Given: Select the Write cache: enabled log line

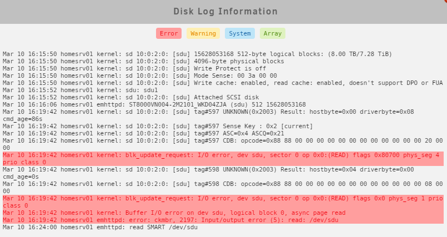Looking at the screenshot, I should point(223,83).
